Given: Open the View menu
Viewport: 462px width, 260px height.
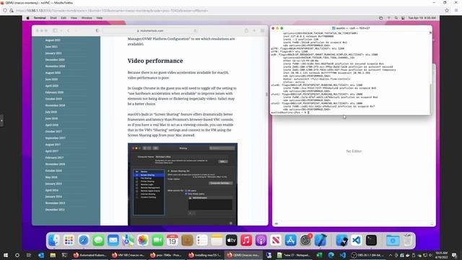Looking at the screenshot, I should coord(74,18).
